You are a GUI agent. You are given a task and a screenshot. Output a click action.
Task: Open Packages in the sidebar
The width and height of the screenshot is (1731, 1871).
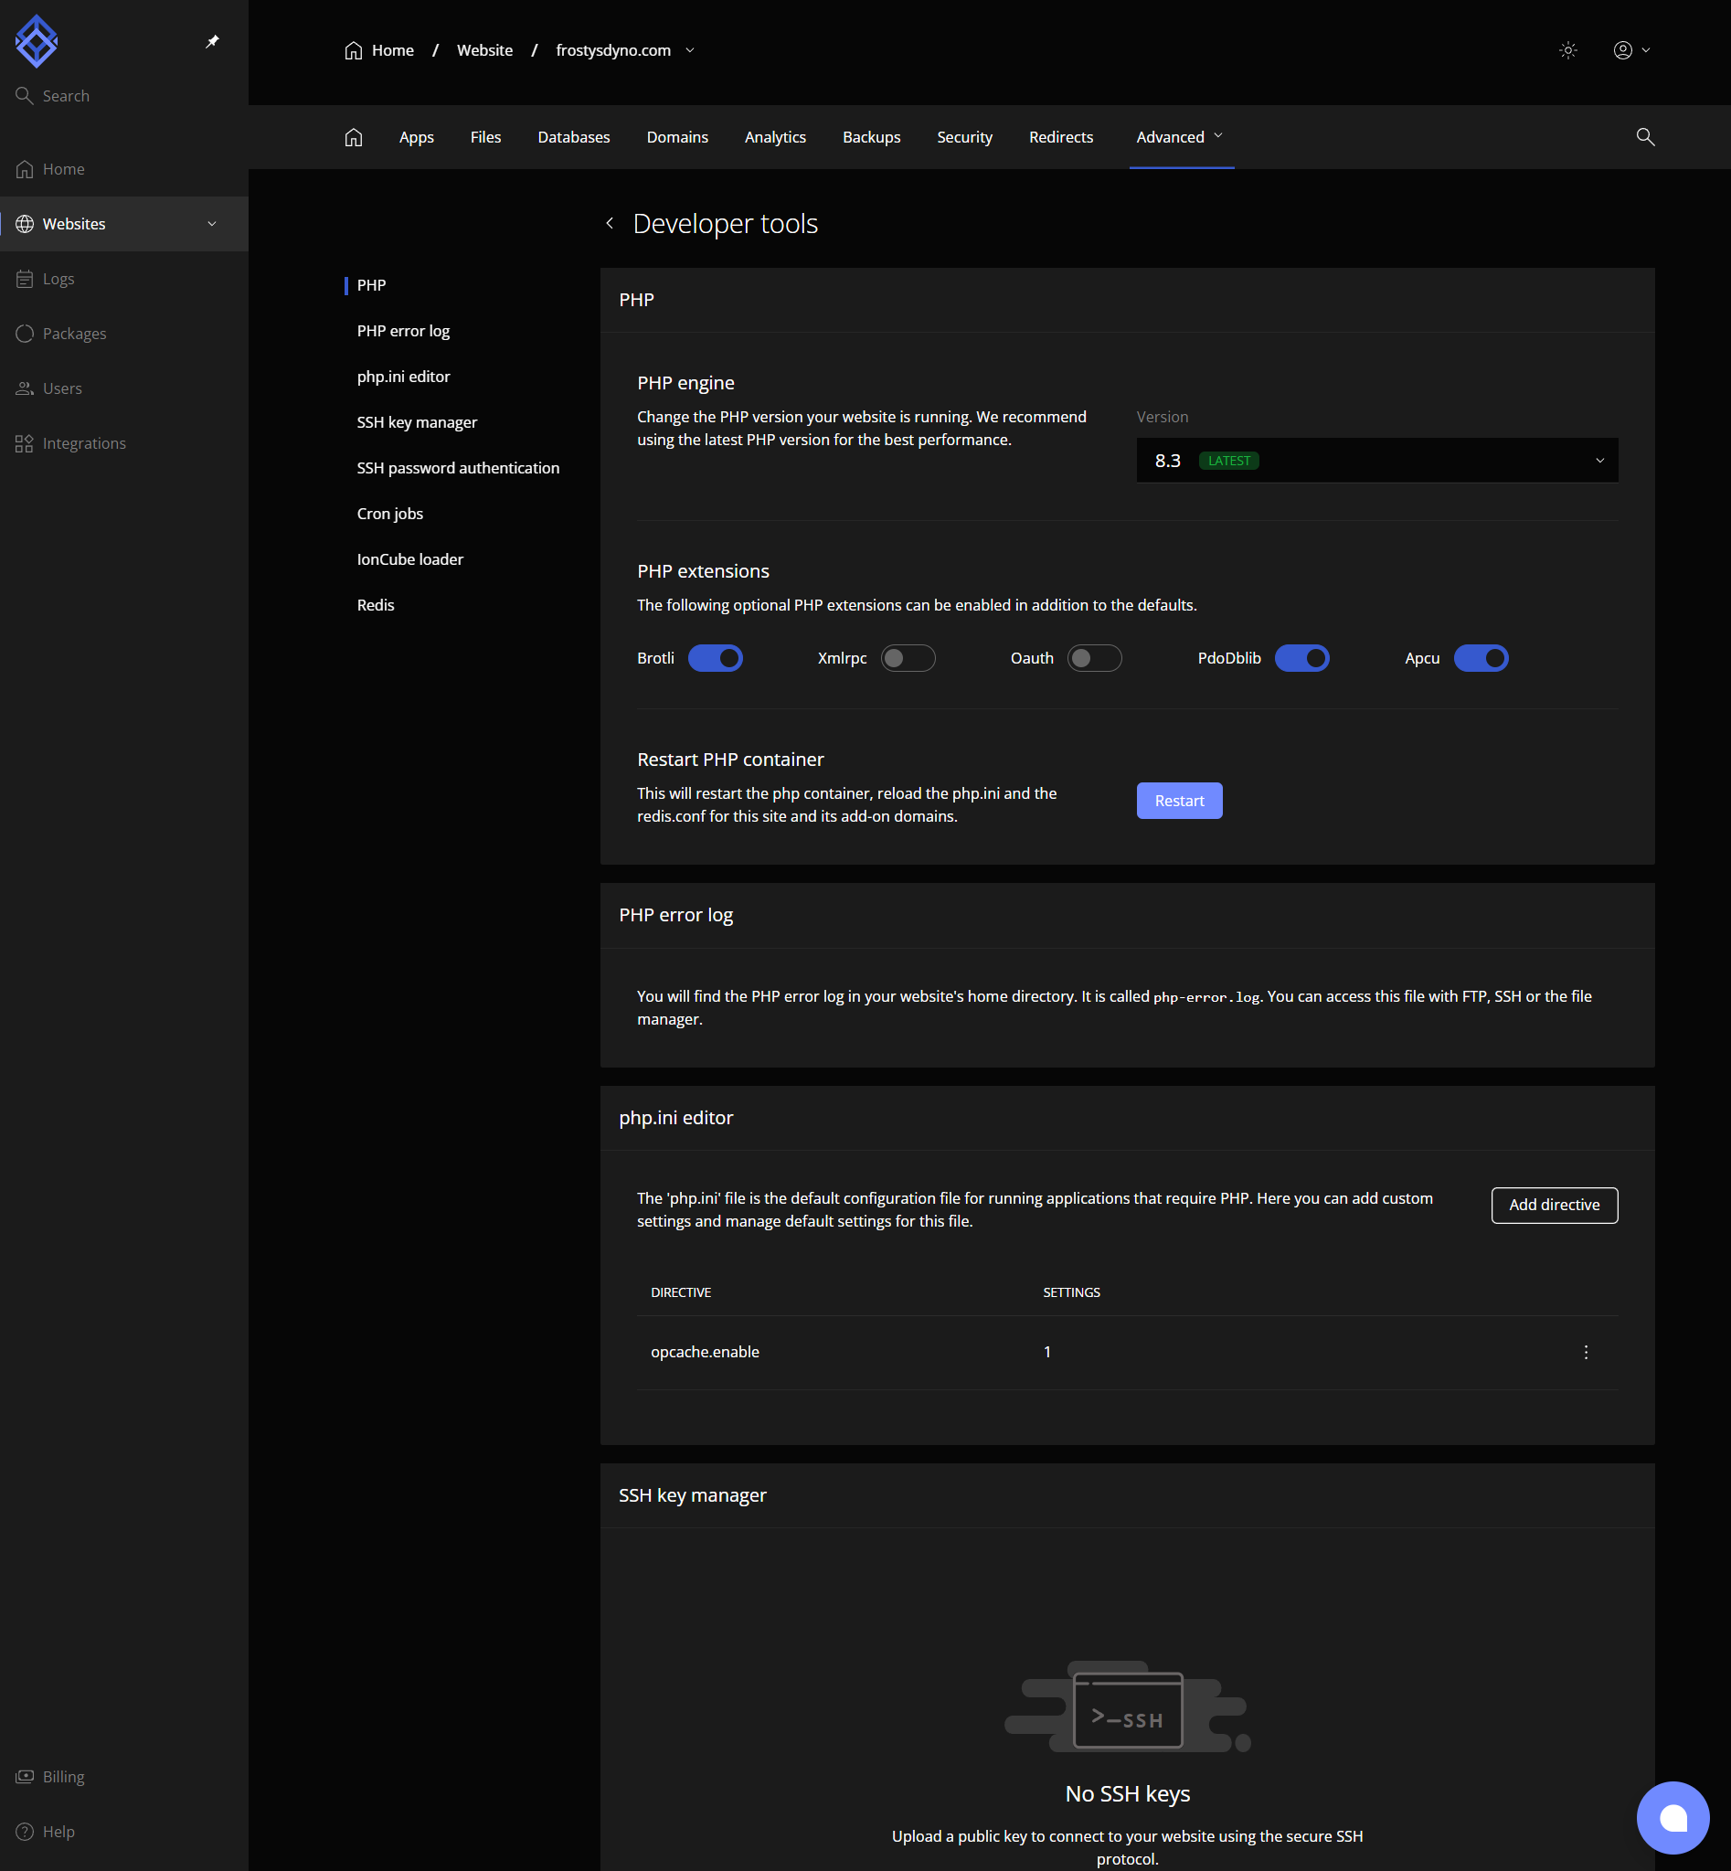point(123,334)
